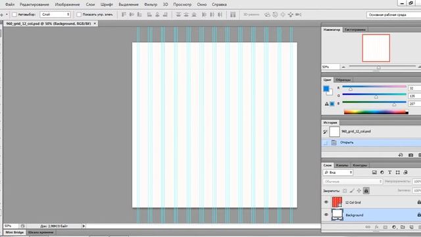This screenshot has width=421, height=237.
Task: Open the workspace switcher dropdown
Action: coord(393,14)
